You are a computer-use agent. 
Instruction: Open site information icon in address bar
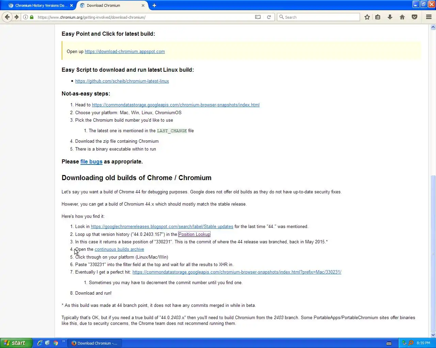26,17
